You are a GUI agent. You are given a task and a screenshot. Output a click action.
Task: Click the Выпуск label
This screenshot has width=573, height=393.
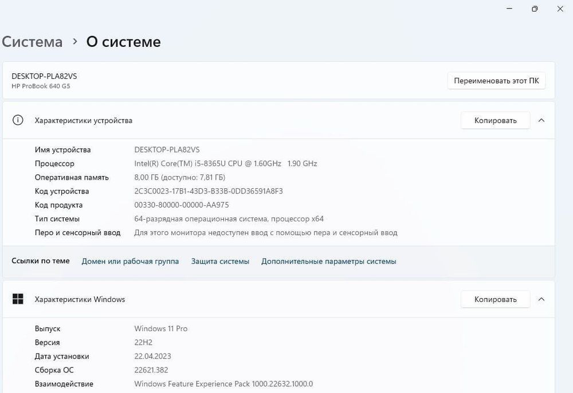coord(48,328)
